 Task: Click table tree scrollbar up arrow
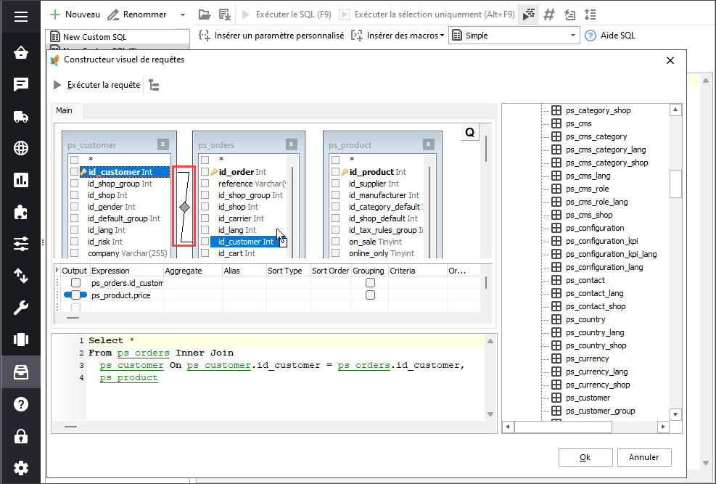tap(675, 110)
